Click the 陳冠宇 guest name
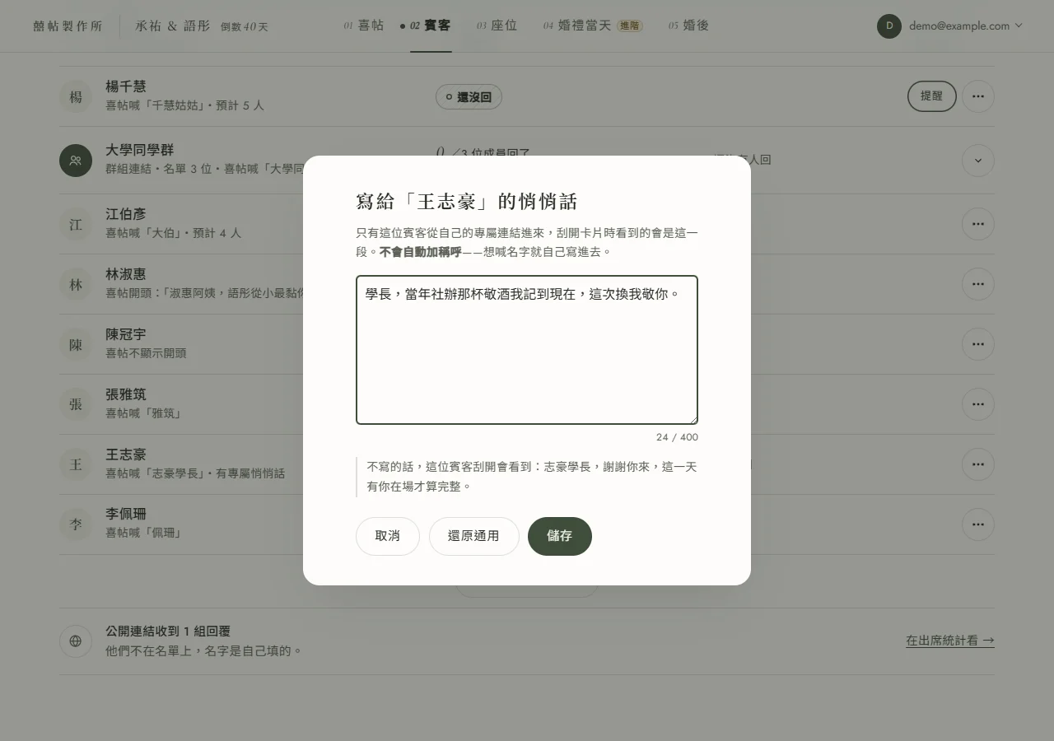Screen dimensions: 1054x741 126,334
